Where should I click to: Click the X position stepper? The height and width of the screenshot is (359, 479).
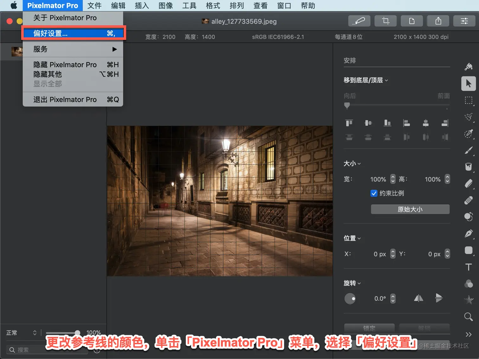(393, 254)
